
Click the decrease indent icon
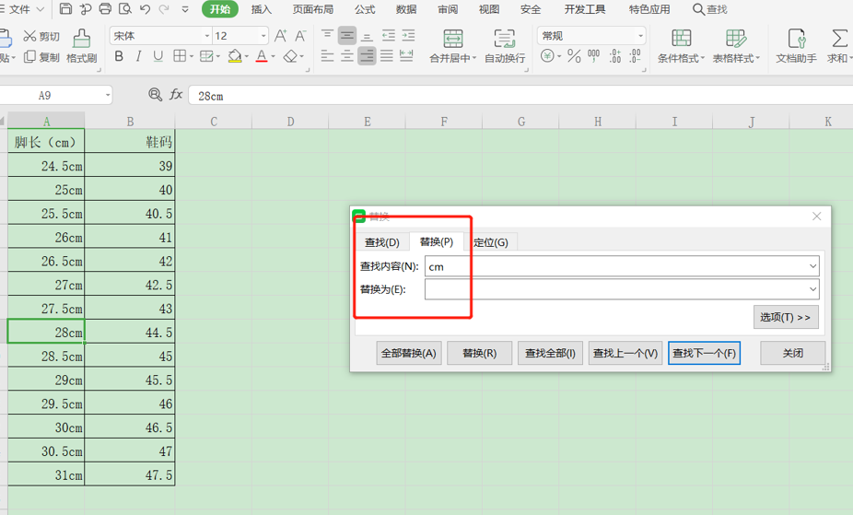[389, 36]
